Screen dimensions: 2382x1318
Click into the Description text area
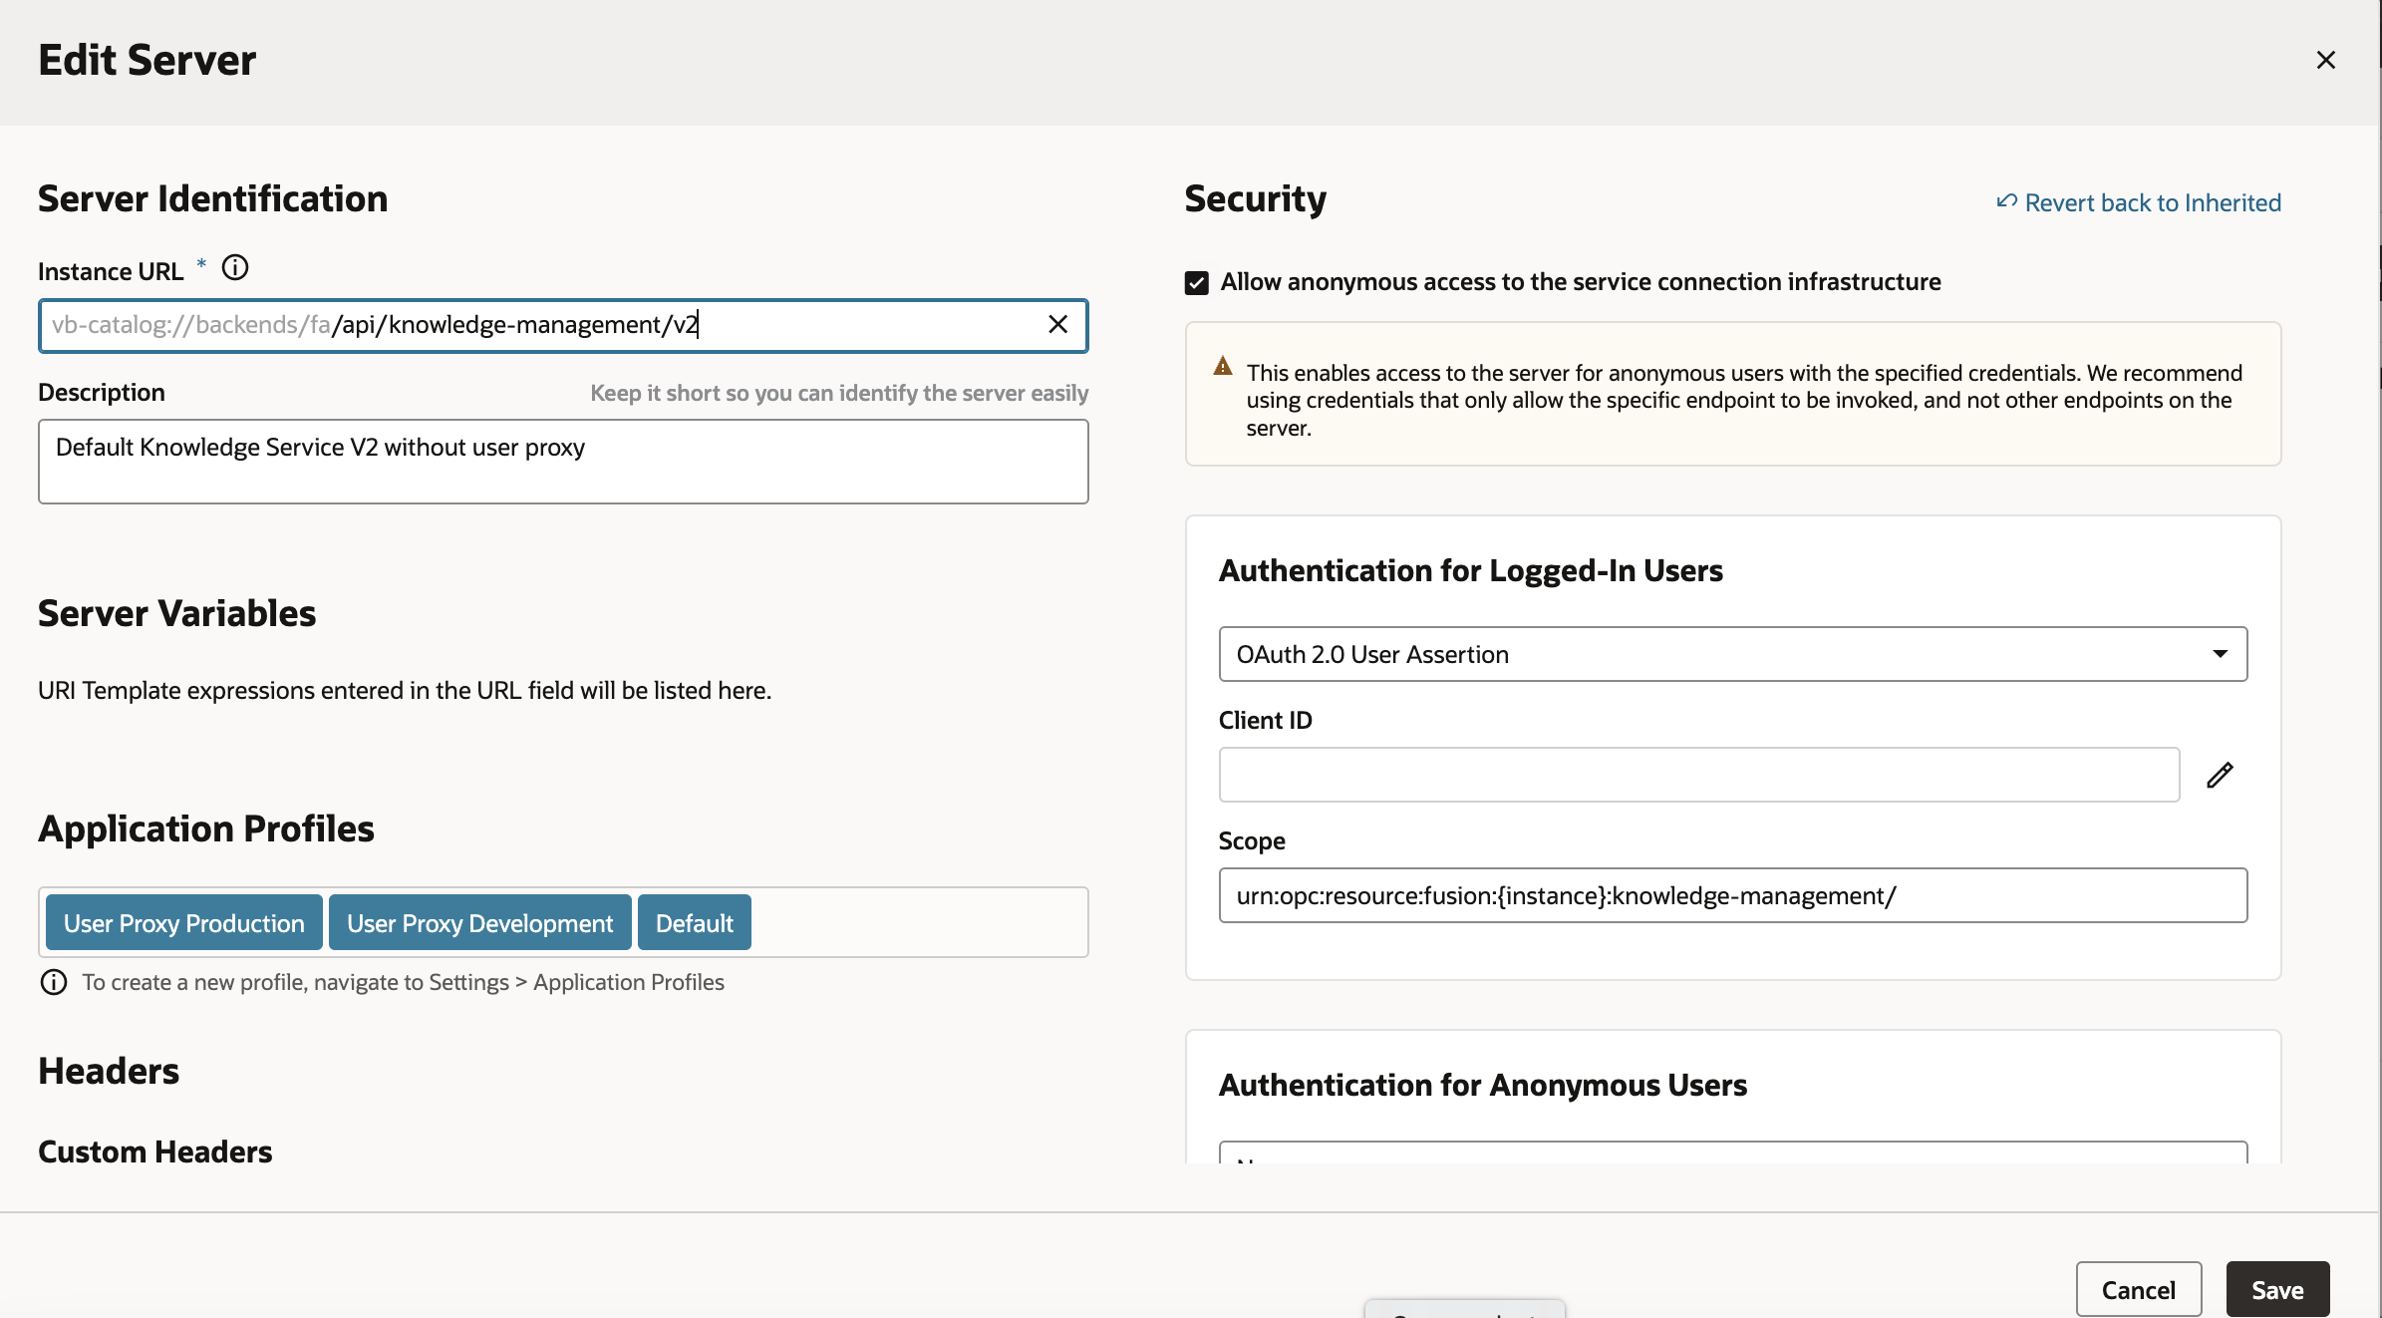click(x=563, y=462)
